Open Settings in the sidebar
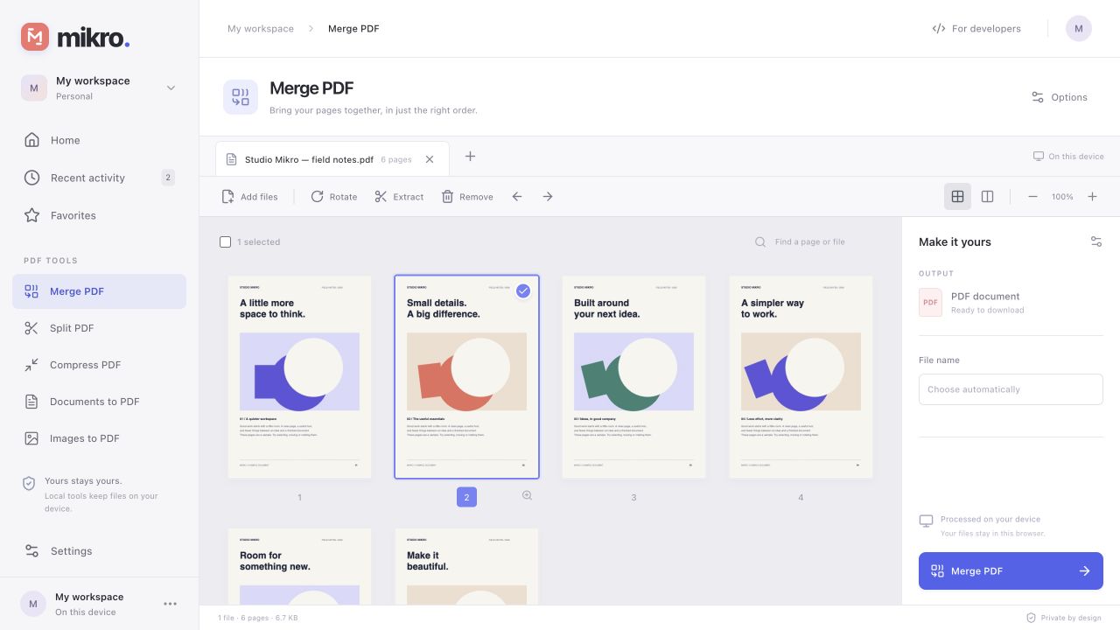Image resolution: width=1120 pixels, height=630 pixels. [99, 551]
